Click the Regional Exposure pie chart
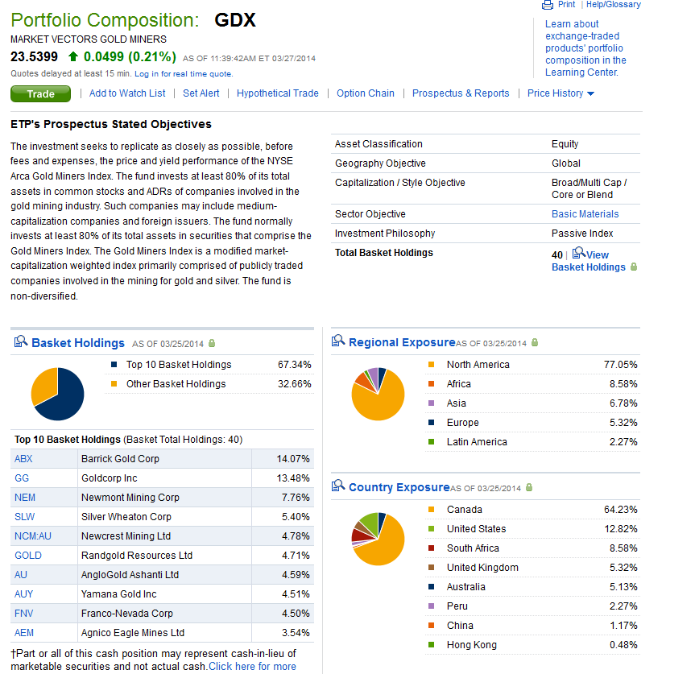 (378, 394)
